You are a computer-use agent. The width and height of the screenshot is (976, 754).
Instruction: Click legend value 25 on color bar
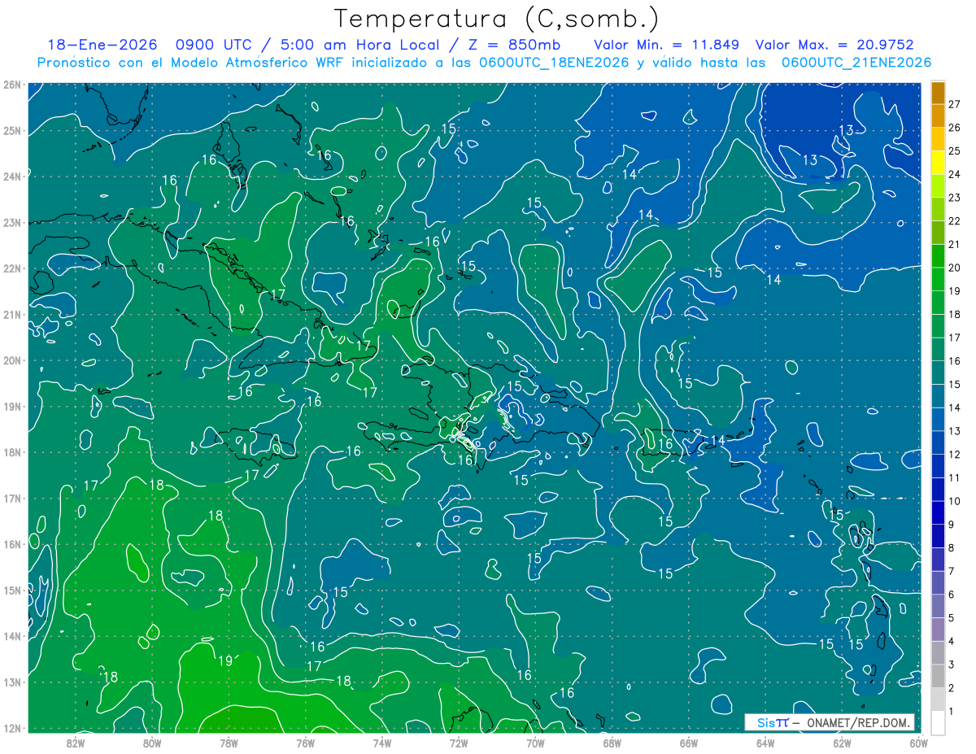(955, 151)
